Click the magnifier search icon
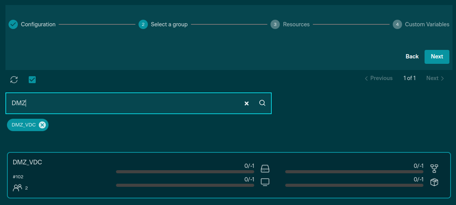 coord(262,103)
